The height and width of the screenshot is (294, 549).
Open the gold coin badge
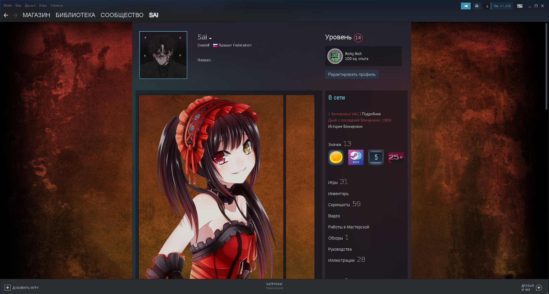336,157
